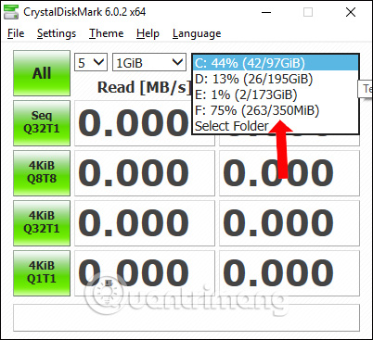The image size is (373, 340).
Task: Open the Settings menu
Action: [x=57, y=33]
